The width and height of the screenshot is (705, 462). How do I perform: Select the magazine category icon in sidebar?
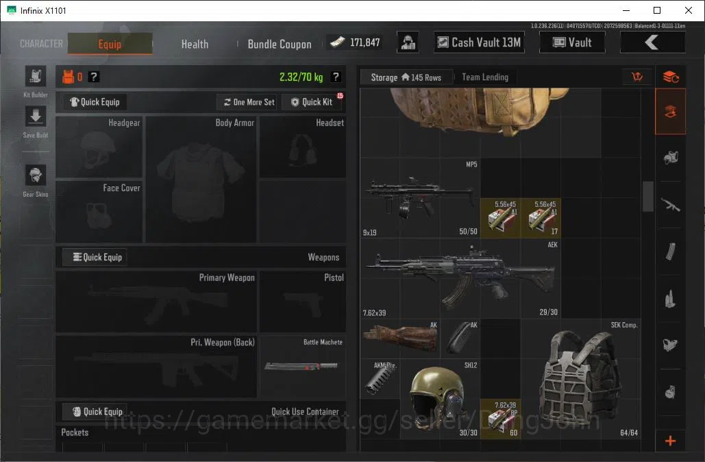pyautogui.click(x=670, y=252)
